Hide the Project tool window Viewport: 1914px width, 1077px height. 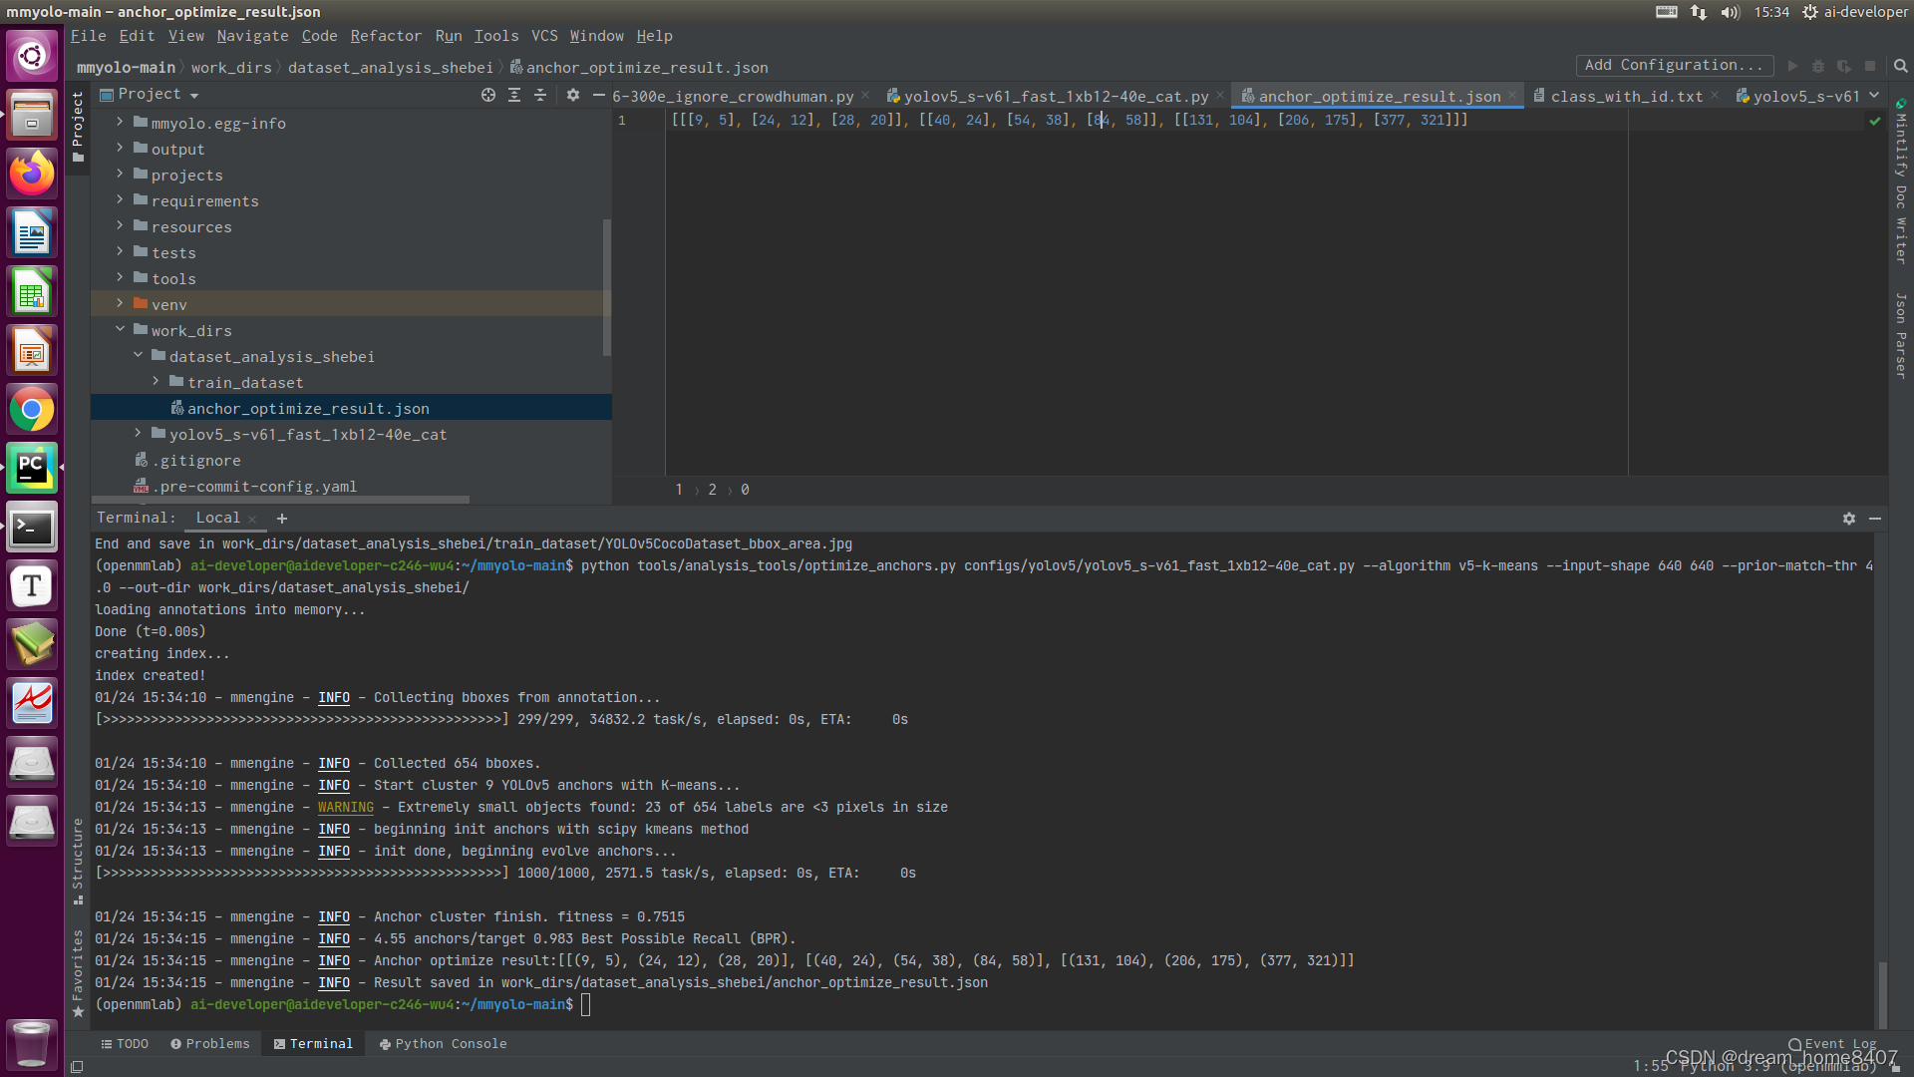click(x=599, y=95)
